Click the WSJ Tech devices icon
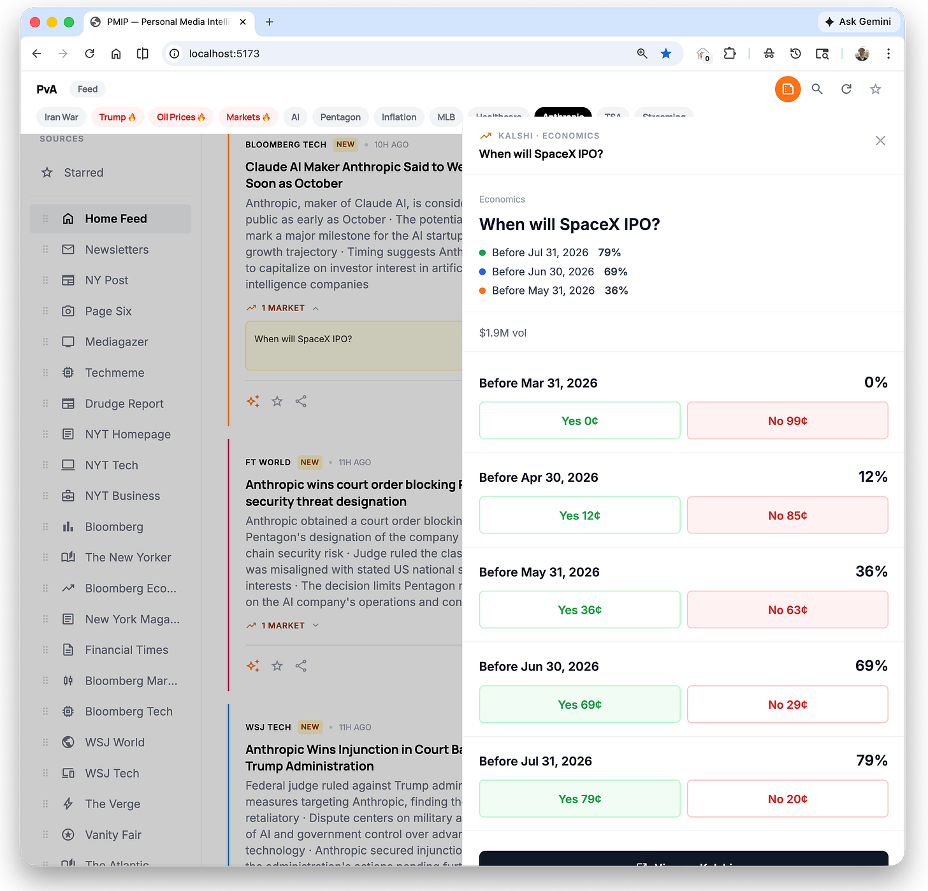This screenshot has width=928, height=891. 68,773
